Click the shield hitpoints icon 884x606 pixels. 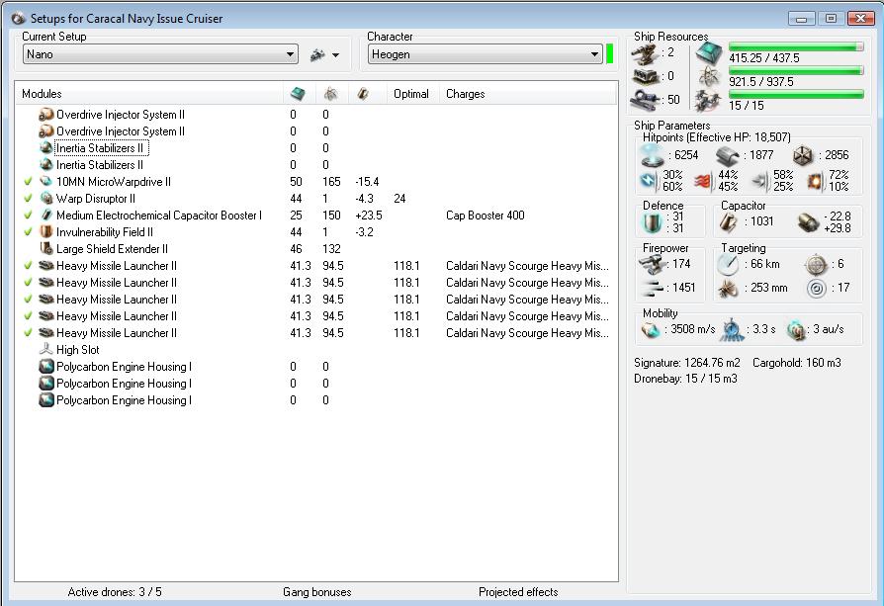click(652, 155)
